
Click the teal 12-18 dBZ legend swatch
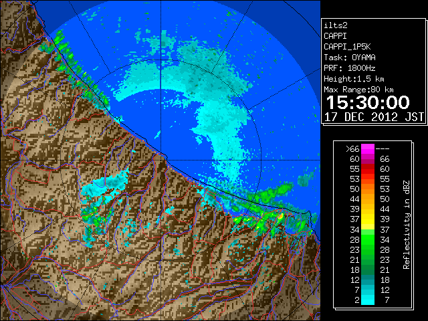tap(368, 280)
